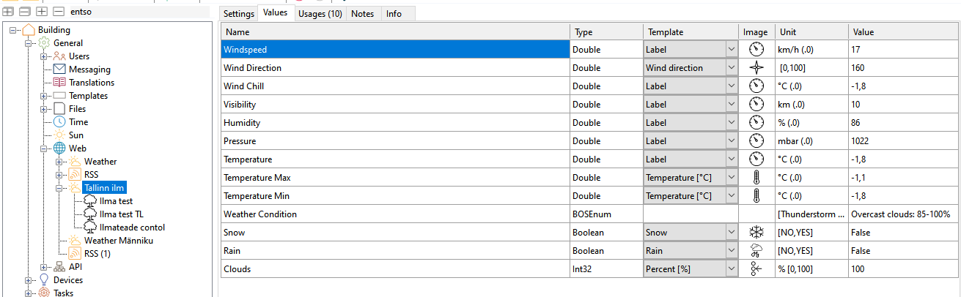This screenshot has width=961, height=297.
Task: Click the minus button beside the search field
Action: point(57,12)
